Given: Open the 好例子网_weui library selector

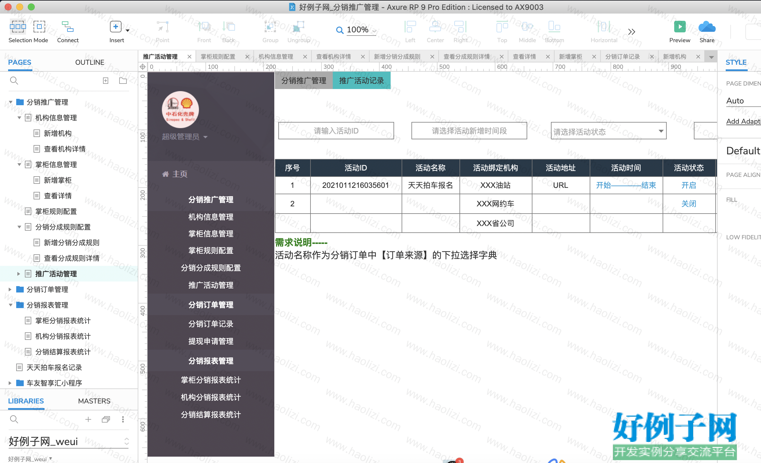Looking at the screenshot, I should coord(68,441).
